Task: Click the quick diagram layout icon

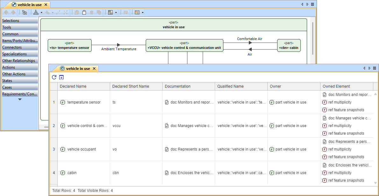Action: coord(36,12)
